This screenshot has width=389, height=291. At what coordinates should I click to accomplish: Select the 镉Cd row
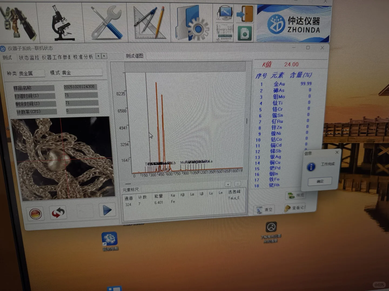pyautogui.click(x=281, y=145)
